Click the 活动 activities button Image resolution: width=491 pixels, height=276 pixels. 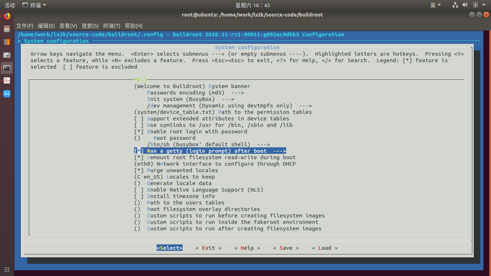[9, 5]
